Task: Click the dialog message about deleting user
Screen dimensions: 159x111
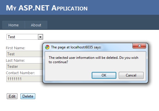Action: click(x=93, y=60)
